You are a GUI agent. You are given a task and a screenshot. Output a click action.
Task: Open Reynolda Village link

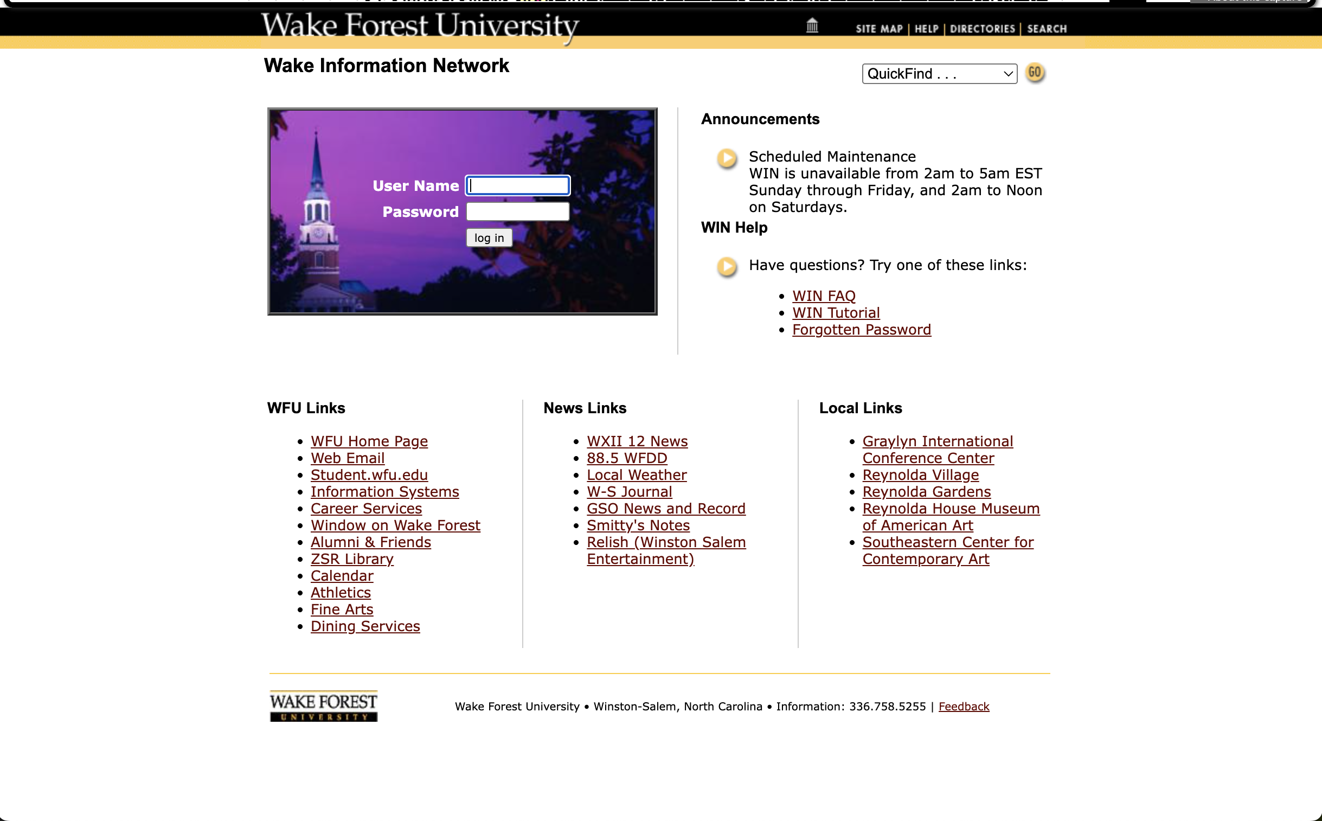click(920, 475)
